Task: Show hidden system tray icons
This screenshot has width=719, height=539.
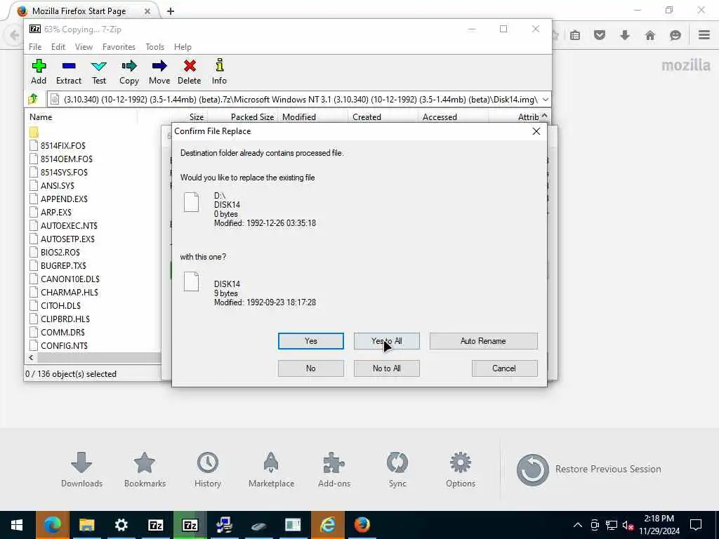Action: [578, 525]
